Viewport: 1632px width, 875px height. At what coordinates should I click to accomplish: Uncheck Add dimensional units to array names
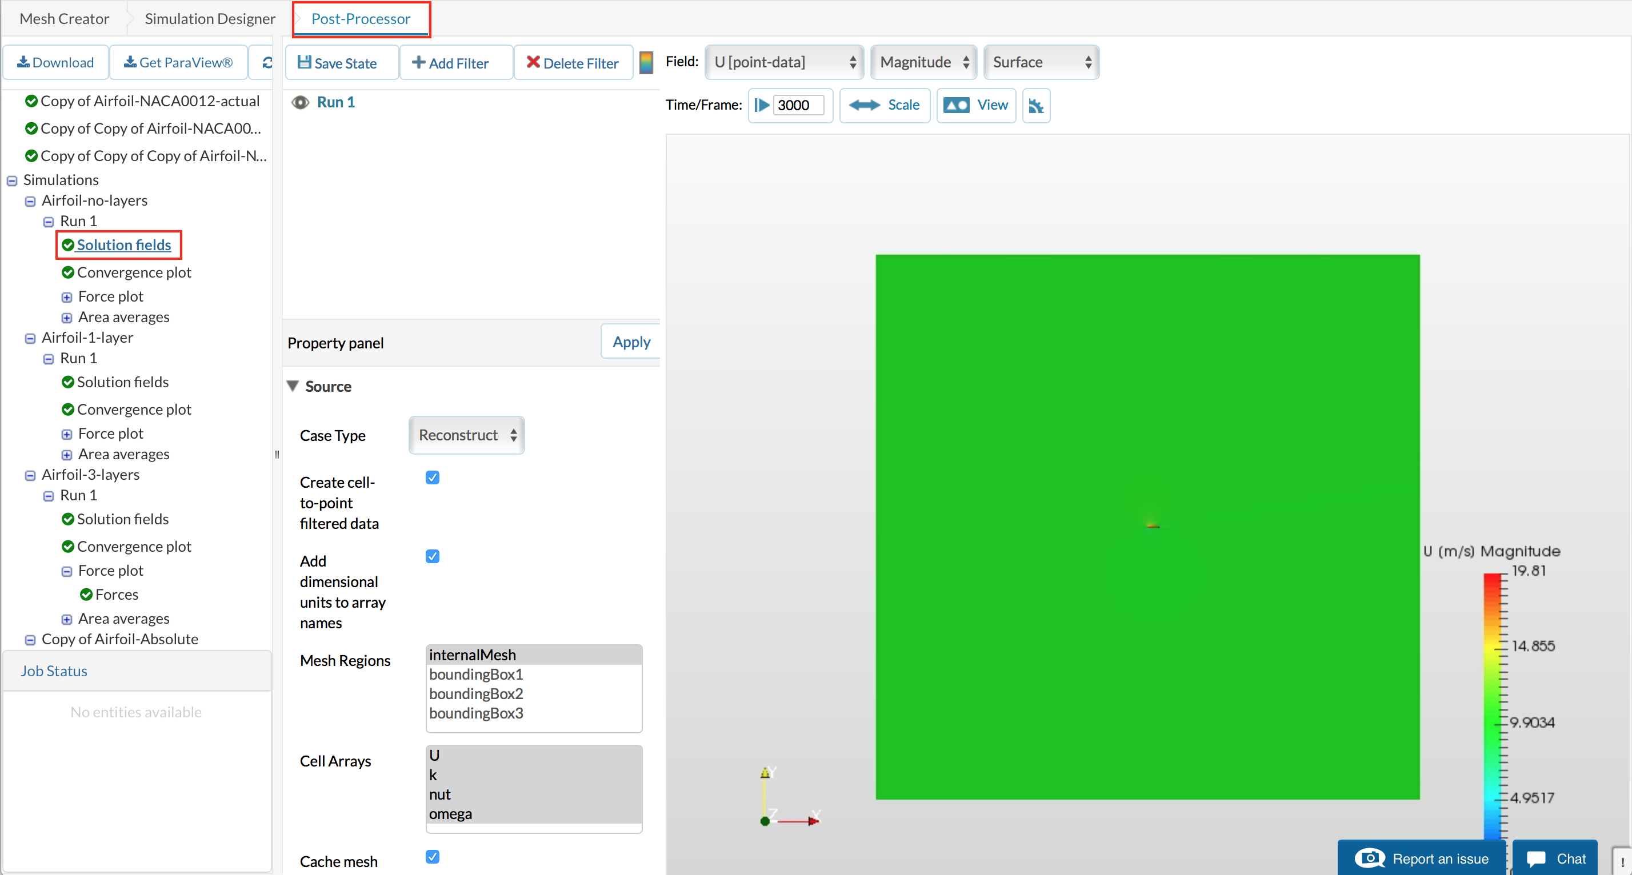pyautogui.click(x=433, y=556)
